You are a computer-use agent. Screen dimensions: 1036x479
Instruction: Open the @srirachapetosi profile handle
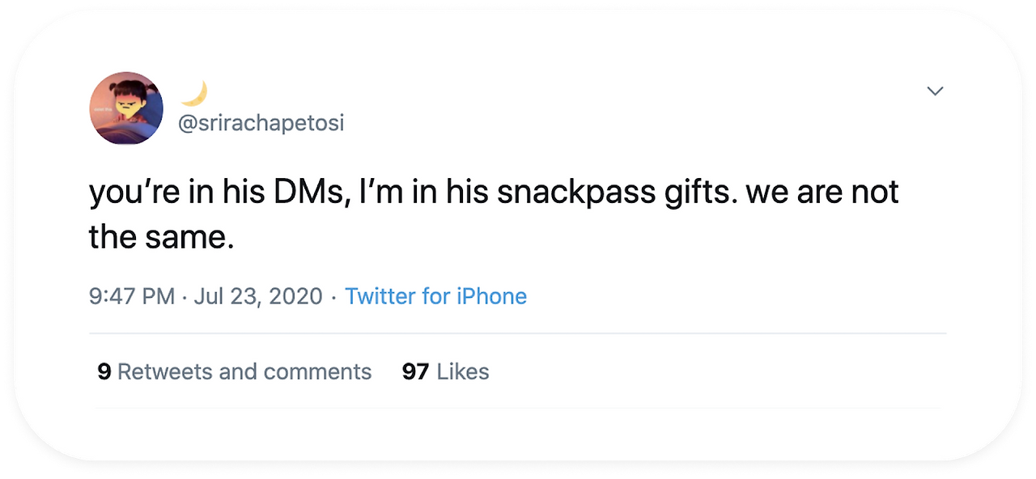click(261, 124)
